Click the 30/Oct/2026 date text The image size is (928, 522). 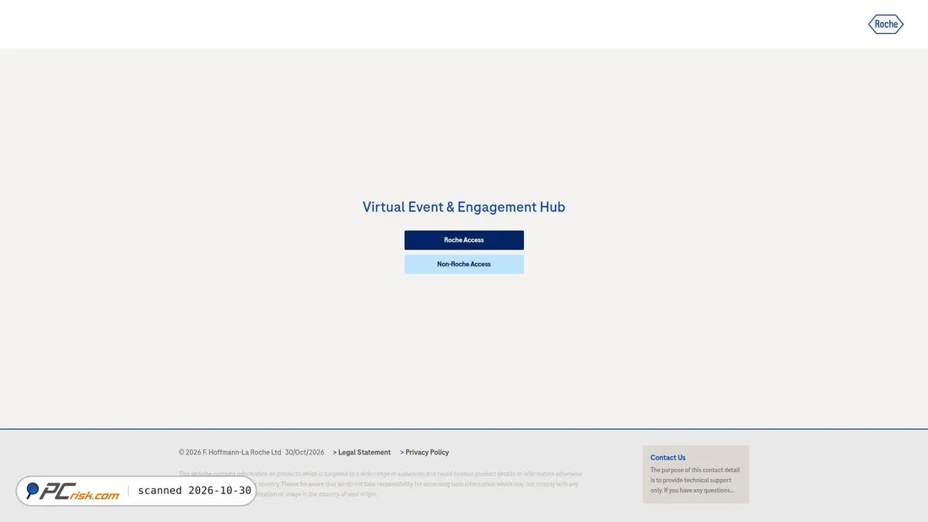point(305,452)
